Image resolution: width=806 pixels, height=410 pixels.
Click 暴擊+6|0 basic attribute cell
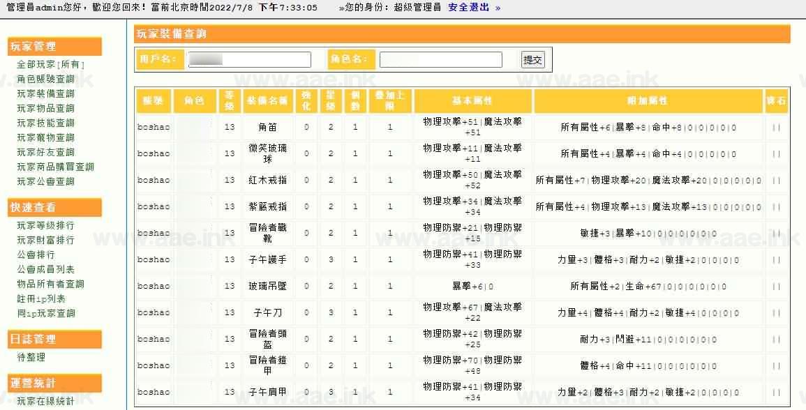(x=472, y=287)
